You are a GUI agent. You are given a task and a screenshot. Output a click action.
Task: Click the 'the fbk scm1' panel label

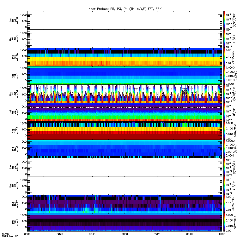coord(15,222)
